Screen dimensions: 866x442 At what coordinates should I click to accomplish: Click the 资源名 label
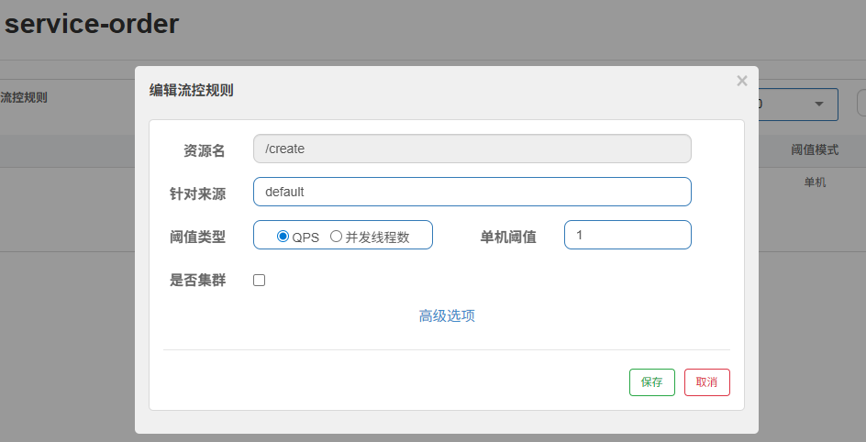coord(204,150)
